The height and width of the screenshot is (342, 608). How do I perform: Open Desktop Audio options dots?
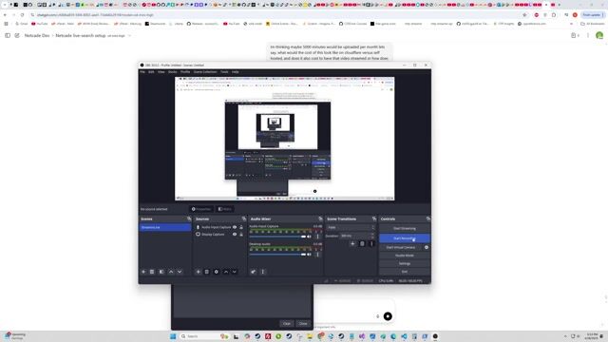(317, 255)
